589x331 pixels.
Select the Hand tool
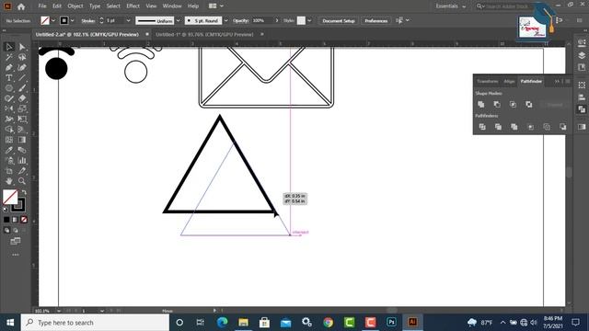(x=9, y=181)
